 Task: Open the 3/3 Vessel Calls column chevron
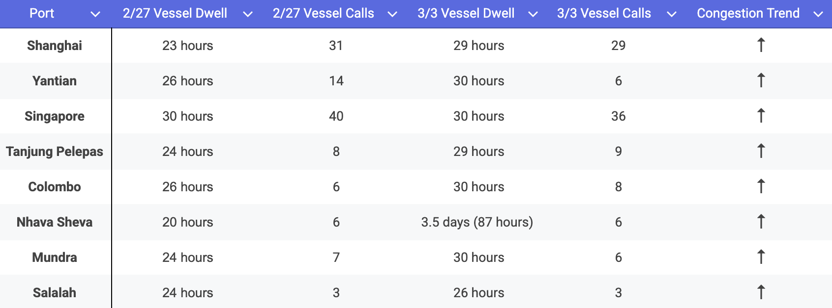pyautogui.click(x=672, y=14)
